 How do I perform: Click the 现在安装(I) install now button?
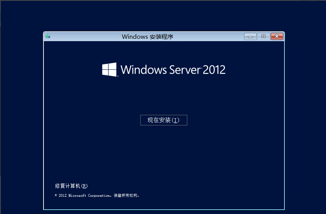click(x=164, y=120)
